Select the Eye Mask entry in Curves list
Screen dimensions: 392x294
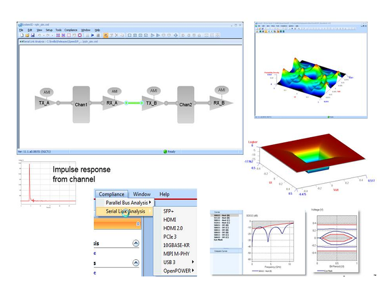pyautogui.click(x=218, y=240)
